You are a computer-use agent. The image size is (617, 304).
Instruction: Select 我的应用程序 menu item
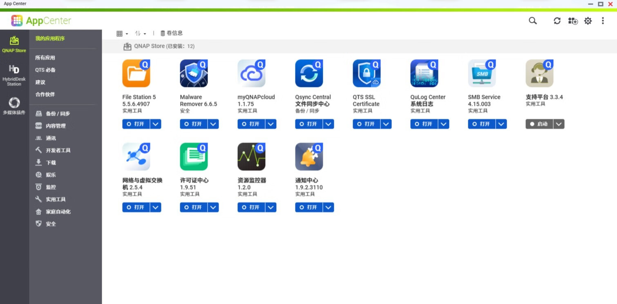click(50, 38)
